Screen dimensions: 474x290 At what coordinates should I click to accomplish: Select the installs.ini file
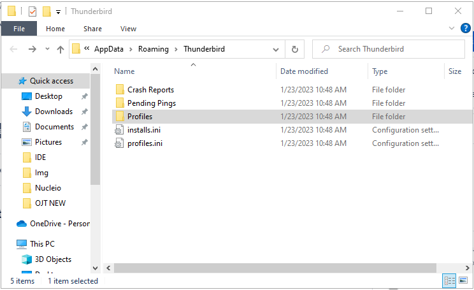(x=144, y=130)
